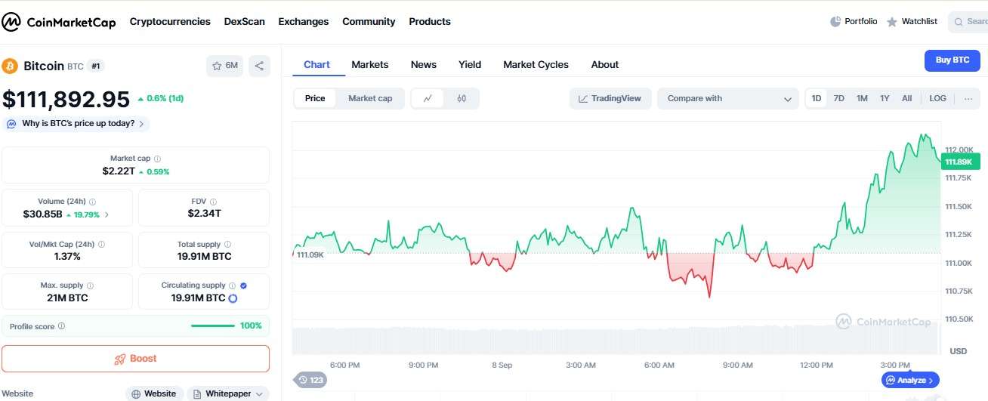Viewport: 988px width, 401px height.
Task: Click the circulating supply ring icon
Action: click(x=233, y=298)
